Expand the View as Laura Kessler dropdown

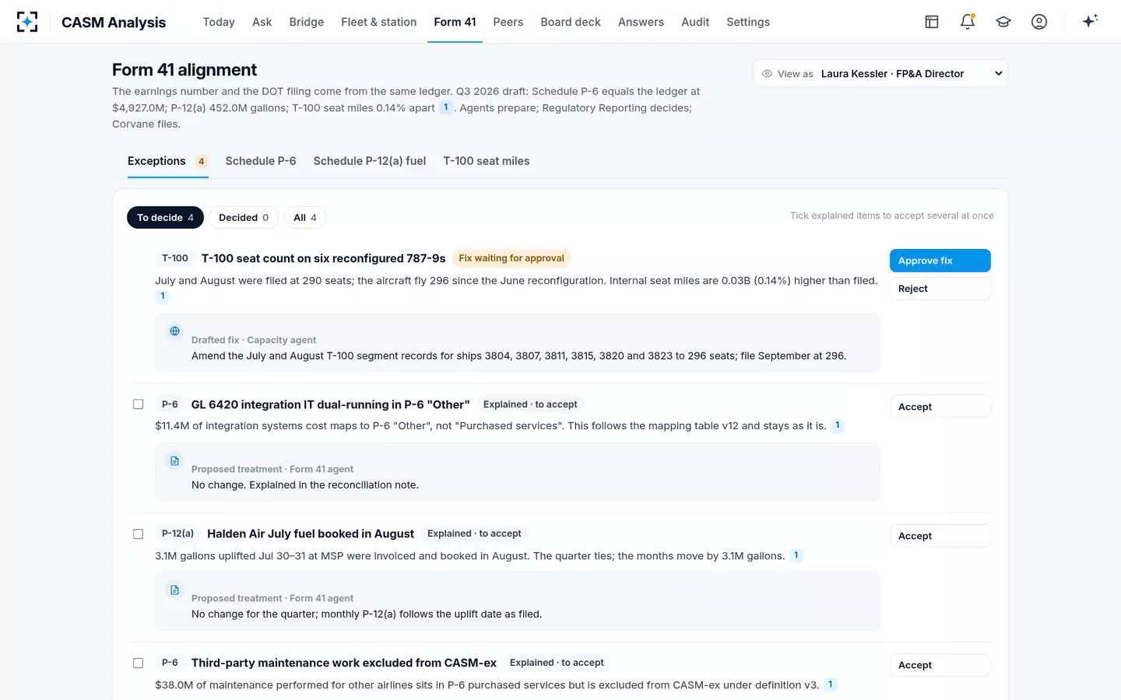tap(880, 74)
